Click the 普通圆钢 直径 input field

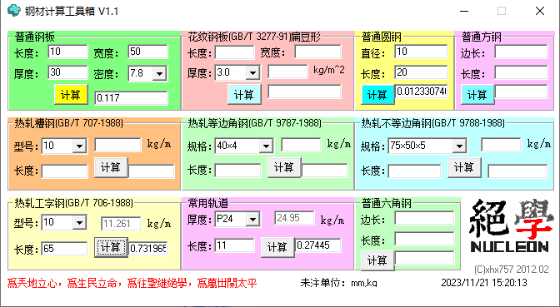421,52
